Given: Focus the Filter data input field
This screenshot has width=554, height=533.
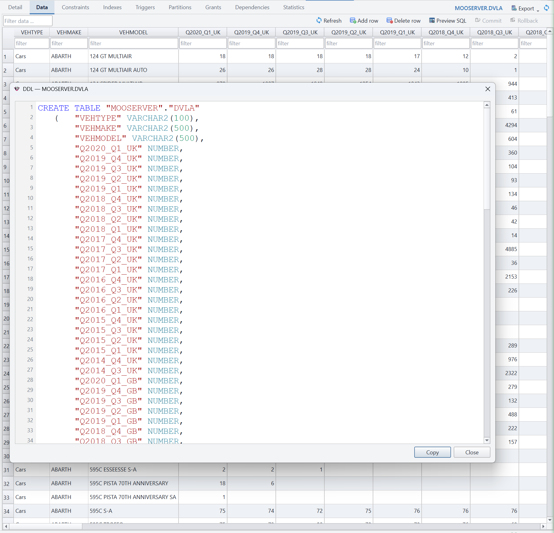Looking at the screenshot, I should [28, 21].
